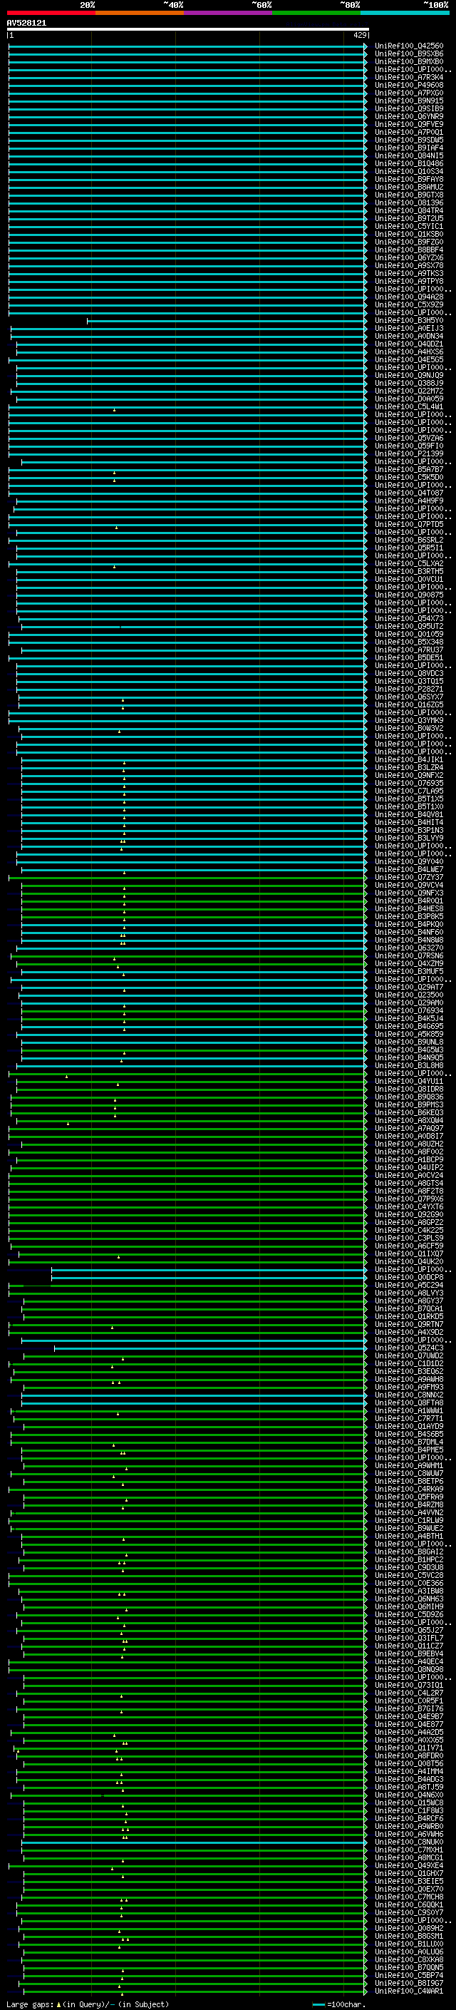
Task: Select the UniRef100_Q9SIB9 label
Action: (409, 109)
